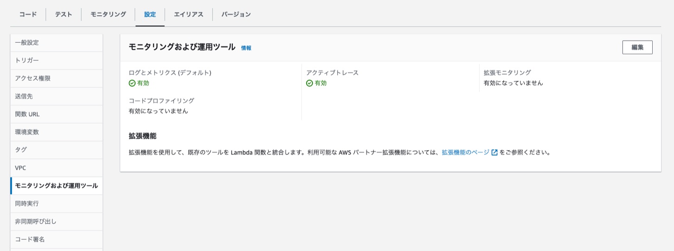Viewport: 674px width, 251px height.
Task: Go to VPC in the sidebar
Action: tap(20, 168)
